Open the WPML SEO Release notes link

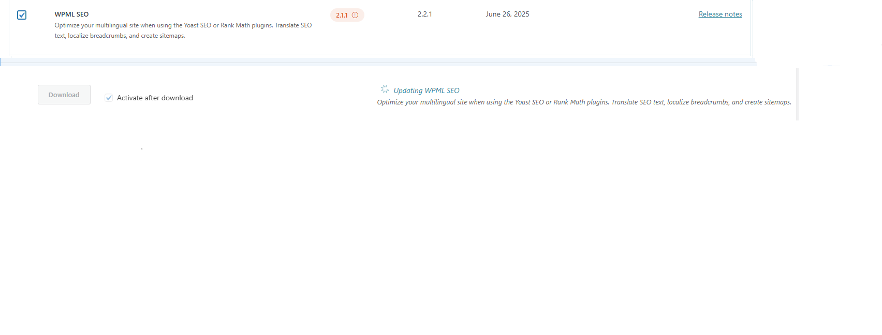720,14
